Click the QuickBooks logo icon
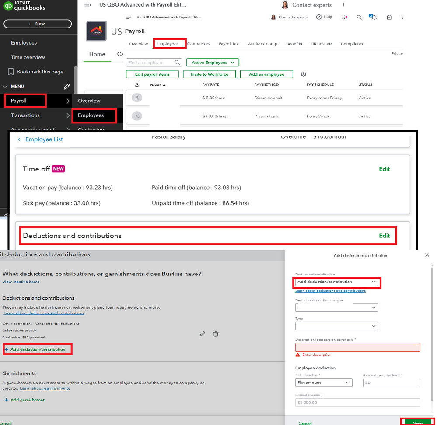This screenshot has height=425, width=437. click(x=8, y=6)
